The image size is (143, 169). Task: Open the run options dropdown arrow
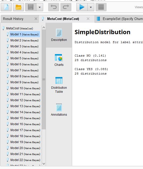[91, 7]
